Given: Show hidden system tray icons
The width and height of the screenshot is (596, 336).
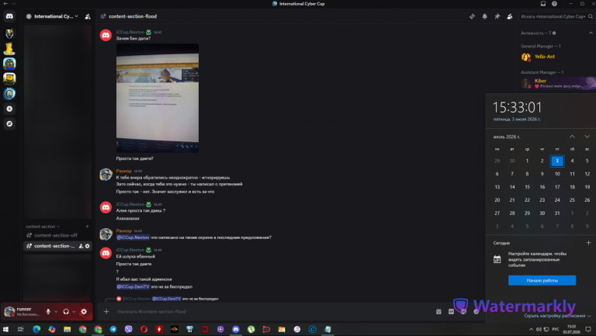Looking at the screenshot, I should 531,329.
